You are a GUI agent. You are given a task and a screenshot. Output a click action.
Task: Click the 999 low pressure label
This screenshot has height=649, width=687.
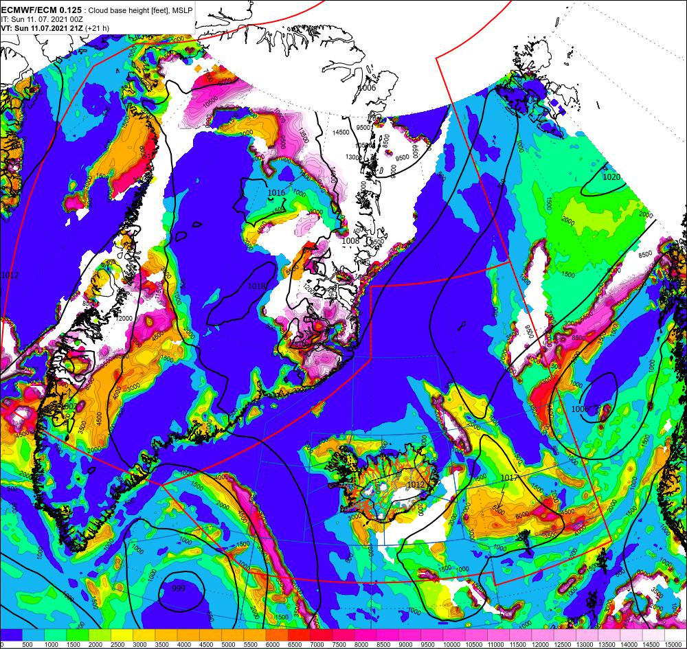[179, 588]
